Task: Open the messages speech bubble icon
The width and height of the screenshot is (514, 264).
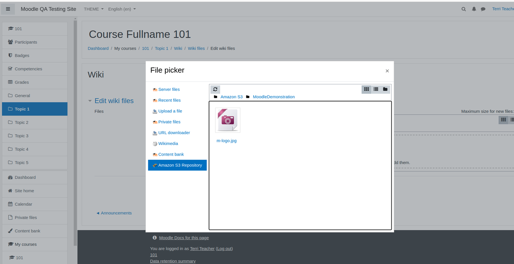Action: pyautogui.click(x=483, y=9)
